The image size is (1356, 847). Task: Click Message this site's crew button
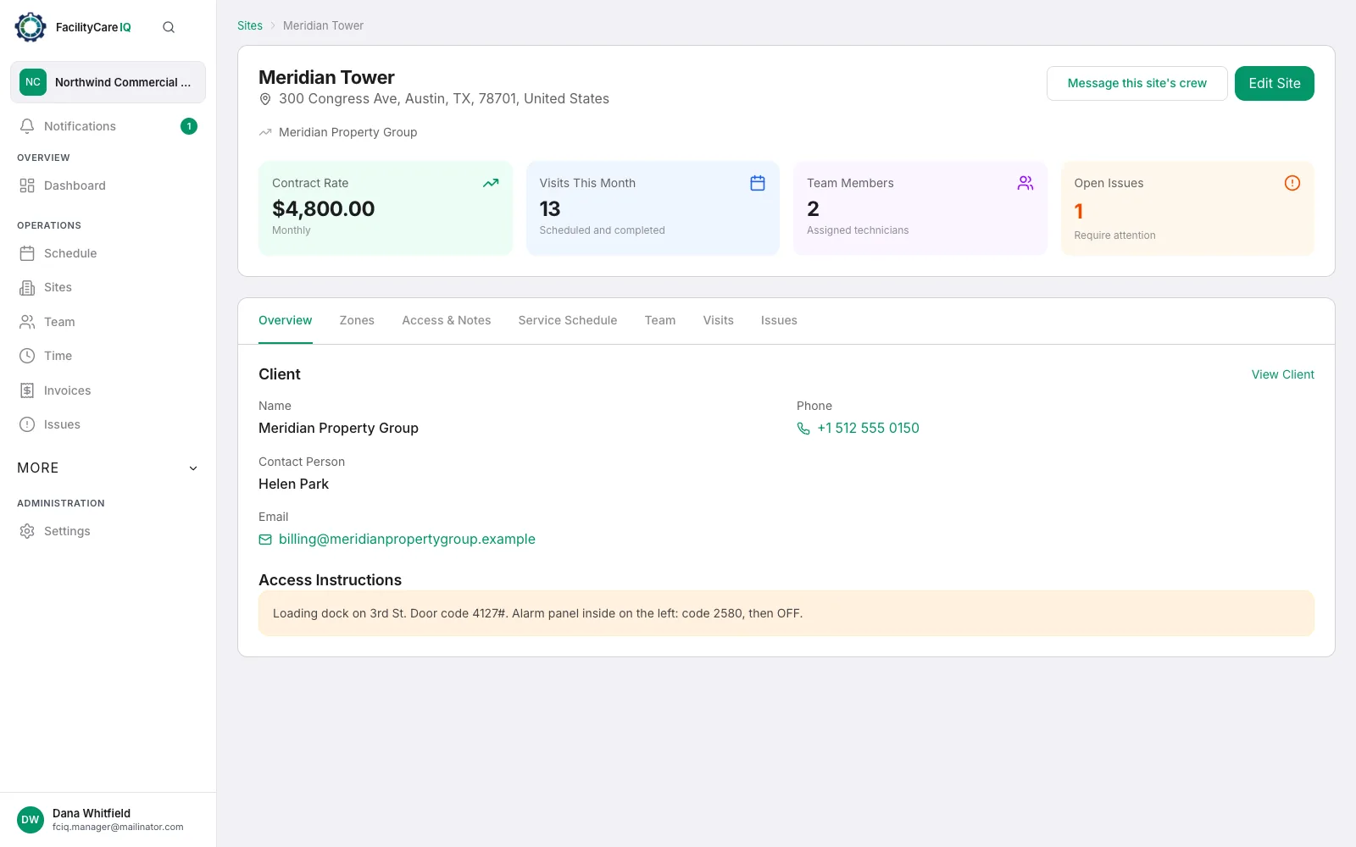pyautogui.click(x=1137, y=83)
